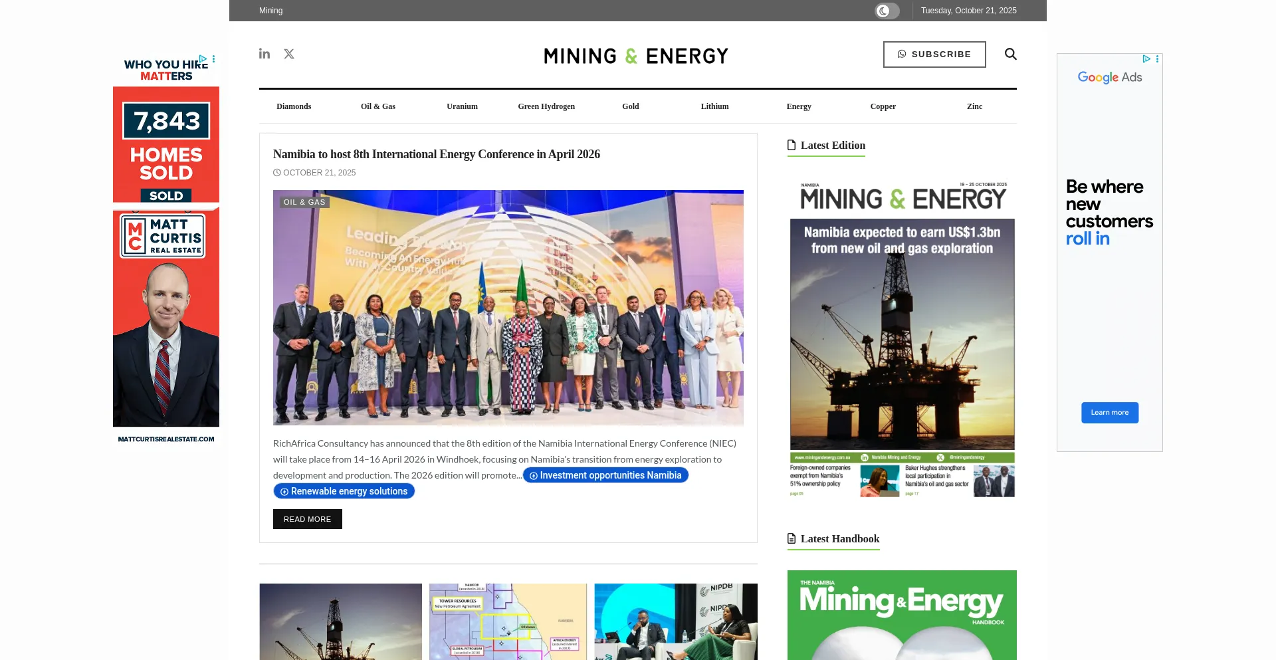Open the Namibia Energy Conference headline
Screen dimensions: 1276x660
pos(437,154)
